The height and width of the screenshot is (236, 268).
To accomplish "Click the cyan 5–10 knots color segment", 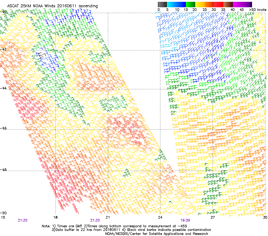I will click(x=172, y=4).
